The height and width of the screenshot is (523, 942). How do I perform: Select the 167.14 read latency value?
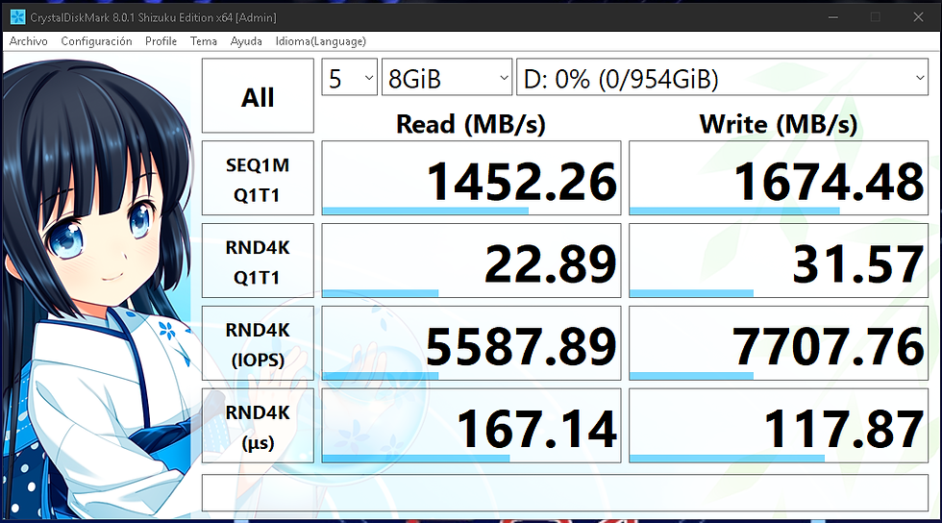pyautogui.click(x=471, y=426)
